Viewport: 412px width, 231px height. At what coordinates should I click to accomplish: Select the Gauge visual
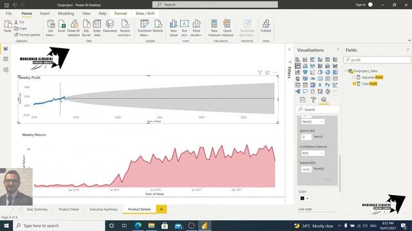312,78
